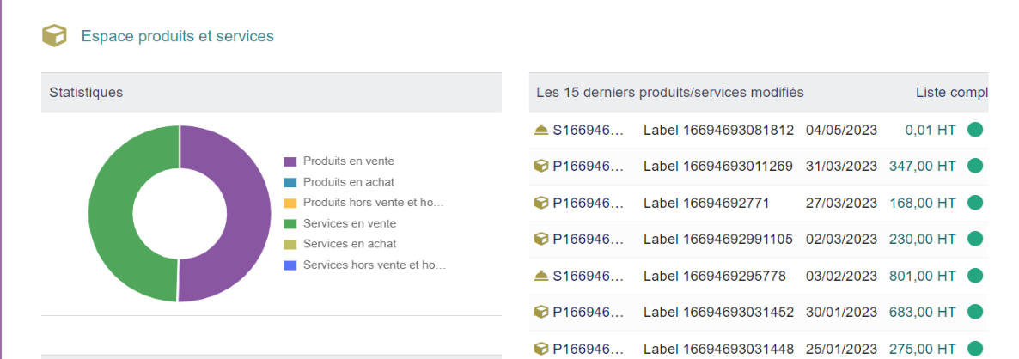
Task: Open the 'Liste compl...' link
Action: click(x=952, y=92)
